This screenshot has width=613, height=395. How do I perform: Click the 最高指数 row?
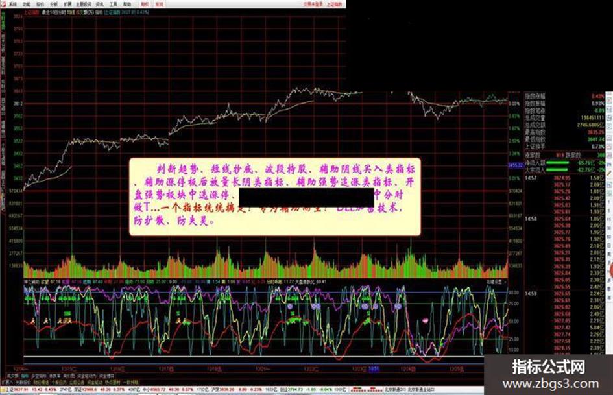click(x=564, y=132)
